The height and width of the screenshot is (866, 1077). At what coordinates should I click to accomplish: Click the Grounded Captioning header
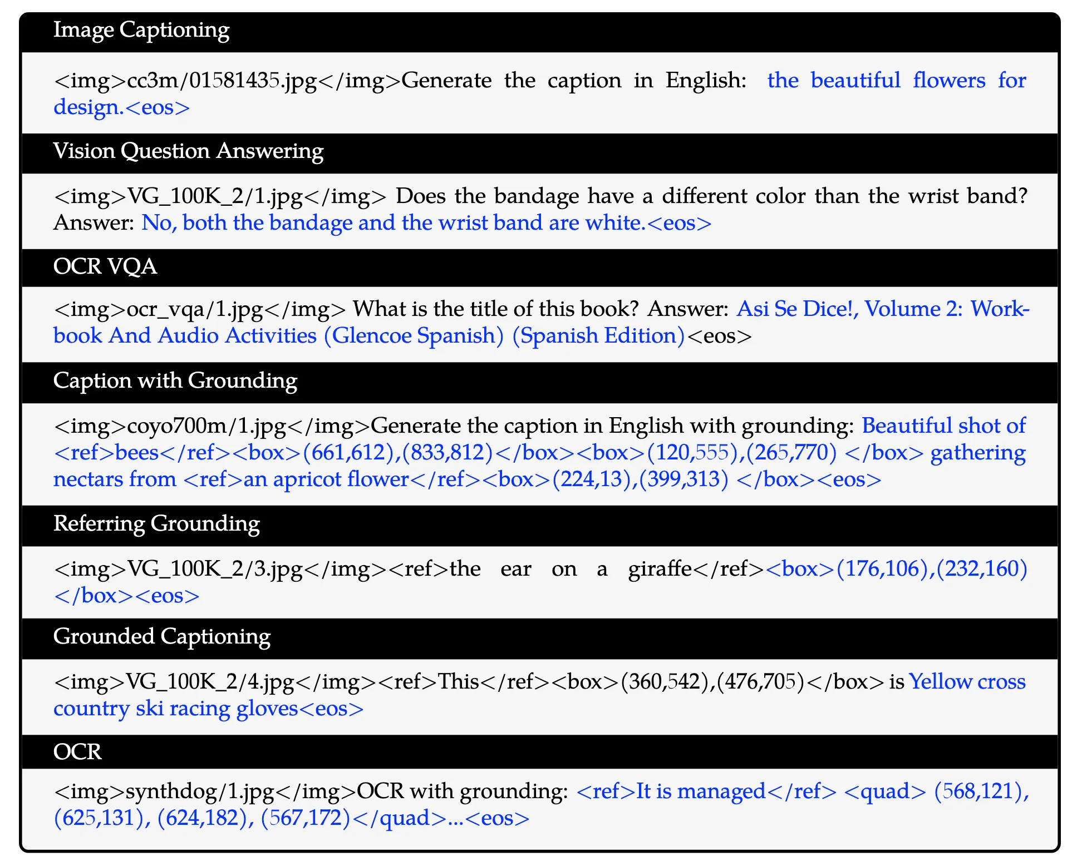(161, 637)
